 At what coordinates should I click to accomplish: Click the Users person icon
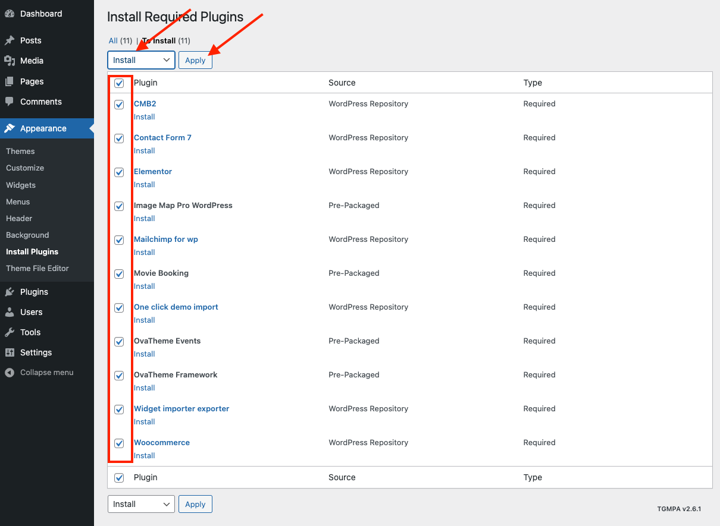[10, 312]
